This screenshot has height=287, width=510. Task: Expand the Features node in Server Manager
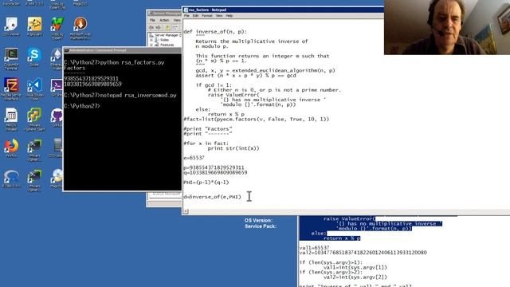coord(151,45)
